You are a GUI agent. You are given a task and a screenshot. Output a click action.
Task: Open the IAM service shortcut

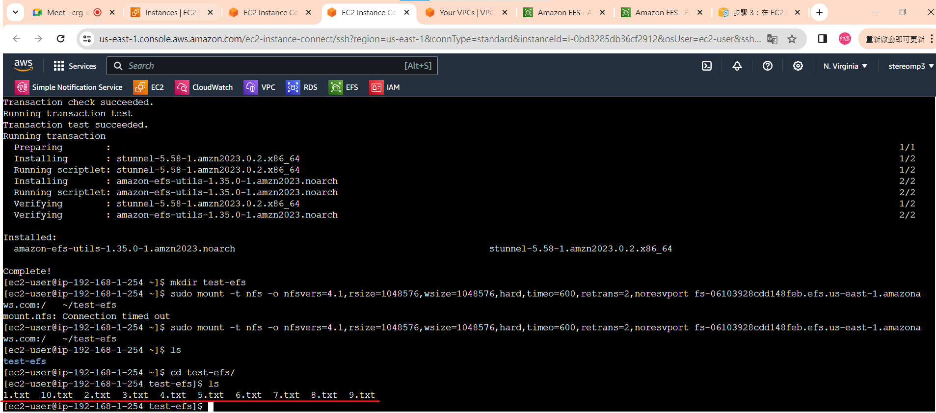coord(385,87)
